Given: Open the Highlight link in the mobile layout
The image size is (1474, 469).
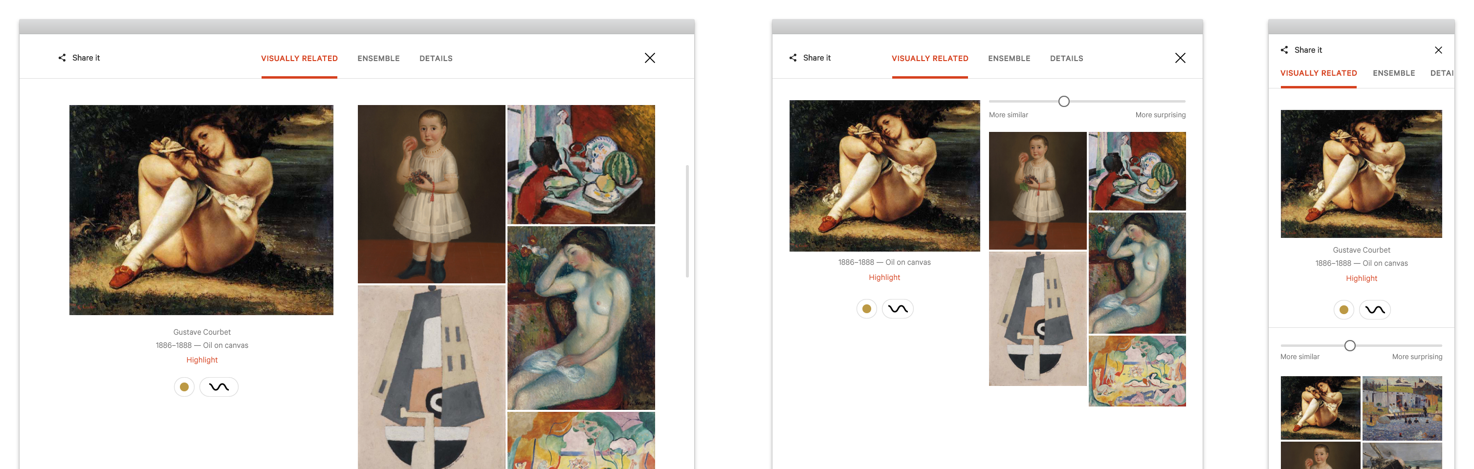Looking at the screenshot, I should [1361, 278].
